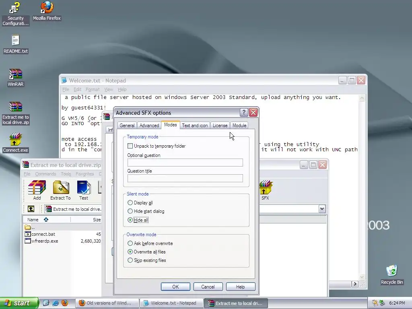The height and width of the screenshot is (309, 412).
Task: Open the File menu in WinRAR
Action: coord(27,174)
